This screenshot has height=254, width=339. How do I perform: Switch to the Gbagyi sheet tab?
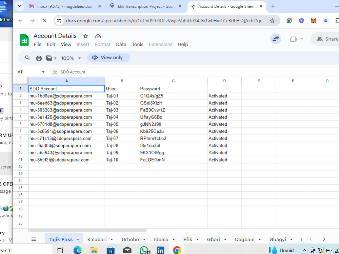pos(278,239)
